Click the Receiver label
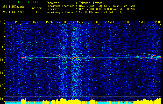The image size is (163, 104). pyautogui.click(x=53, y=9)
